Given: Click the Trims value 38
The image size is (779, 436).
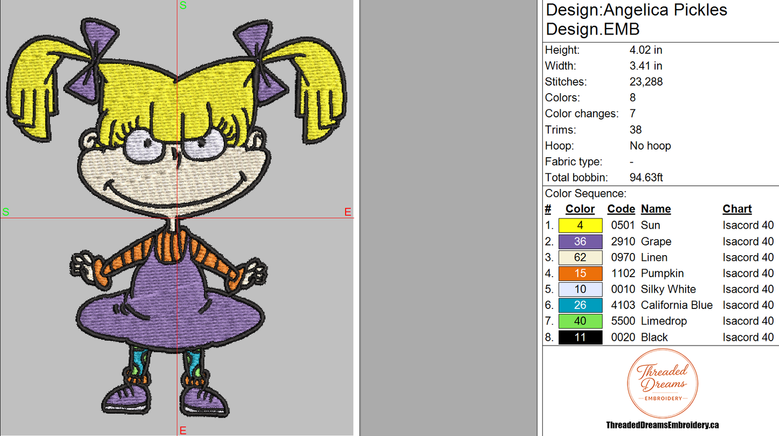Looking at the screenshot, I should [x=636, y=130].
